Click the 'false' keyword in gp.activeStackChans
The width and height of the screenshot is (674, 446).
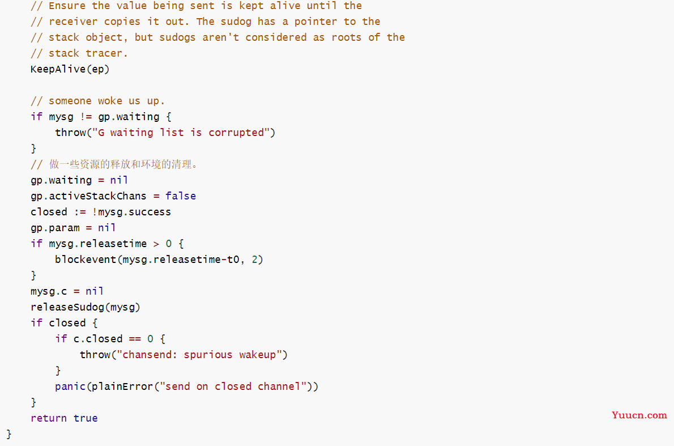tap(181, 196)
